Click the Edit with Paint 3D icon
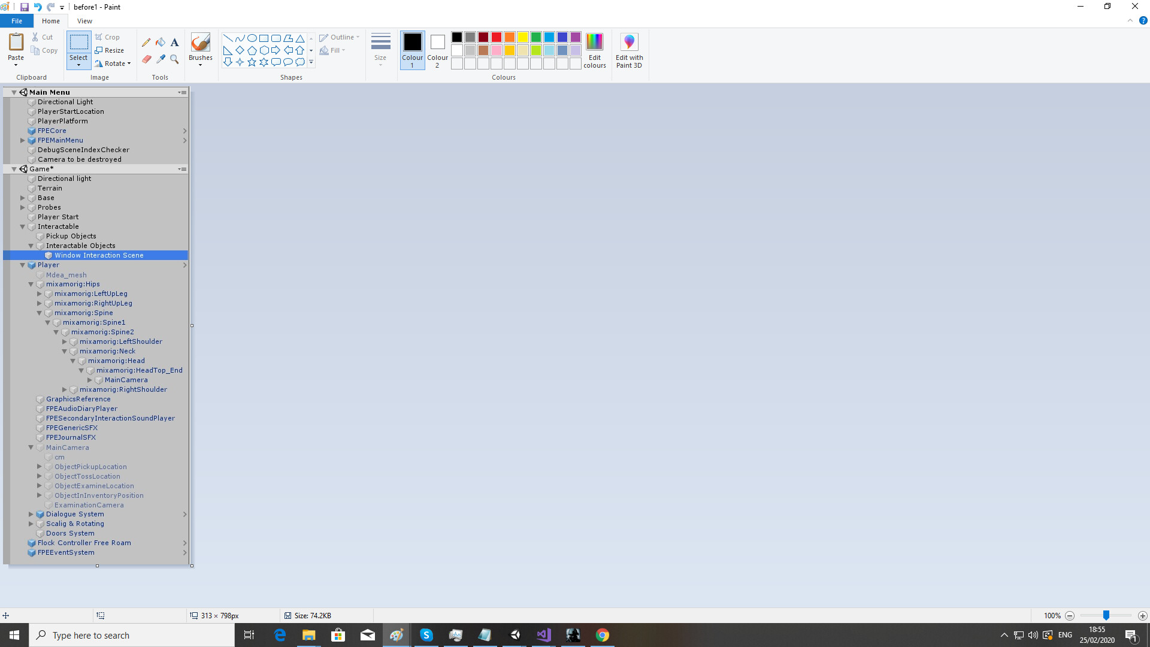The image size is (1150, 647). click(x=629, y=42)
